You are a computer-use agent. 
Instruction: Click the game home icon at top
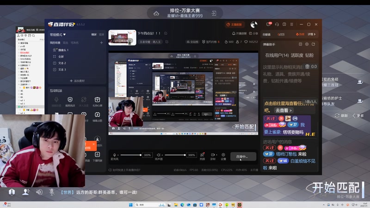point(156,13)
